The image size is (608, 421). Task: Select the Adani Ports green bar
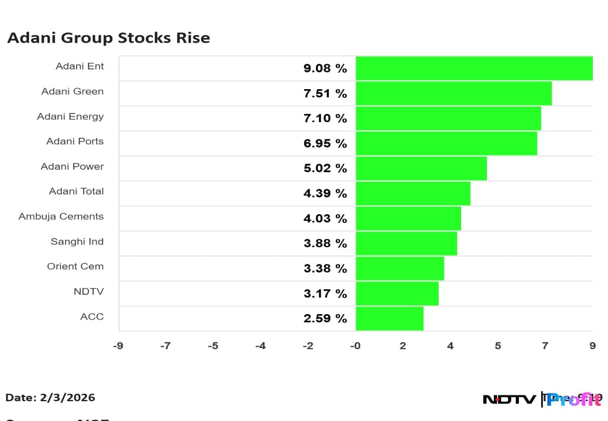446,143
